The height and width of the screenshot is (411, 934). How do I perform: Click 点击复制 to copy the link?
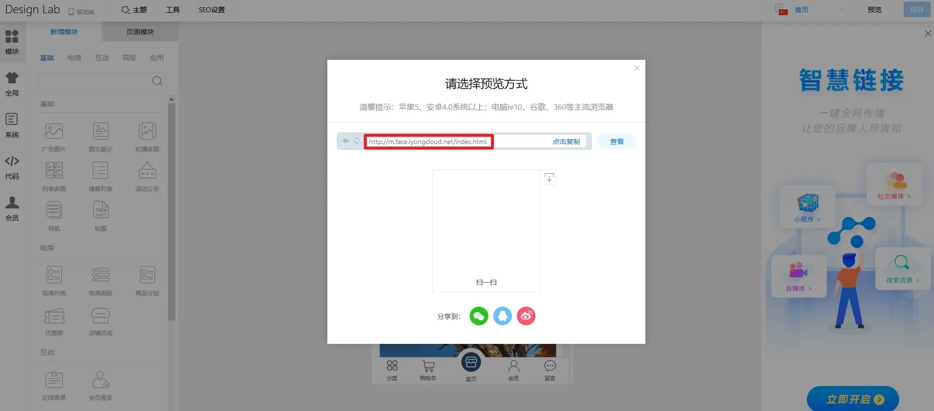point(566,142)
